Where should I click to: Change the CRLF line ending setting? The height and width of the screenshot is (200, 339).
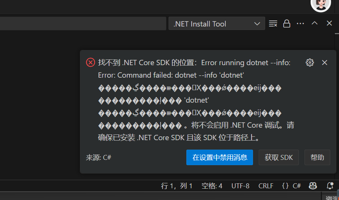(266, 186)
